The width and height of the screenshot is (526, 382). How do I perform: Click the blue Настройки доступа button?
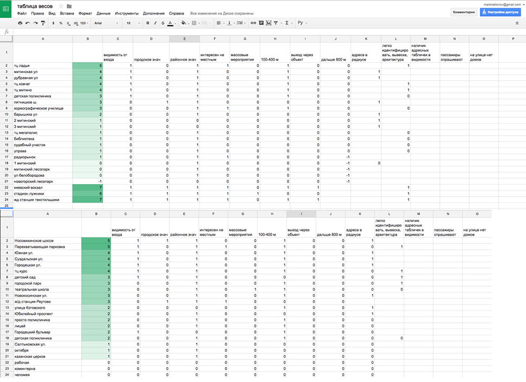click(499, 12)
